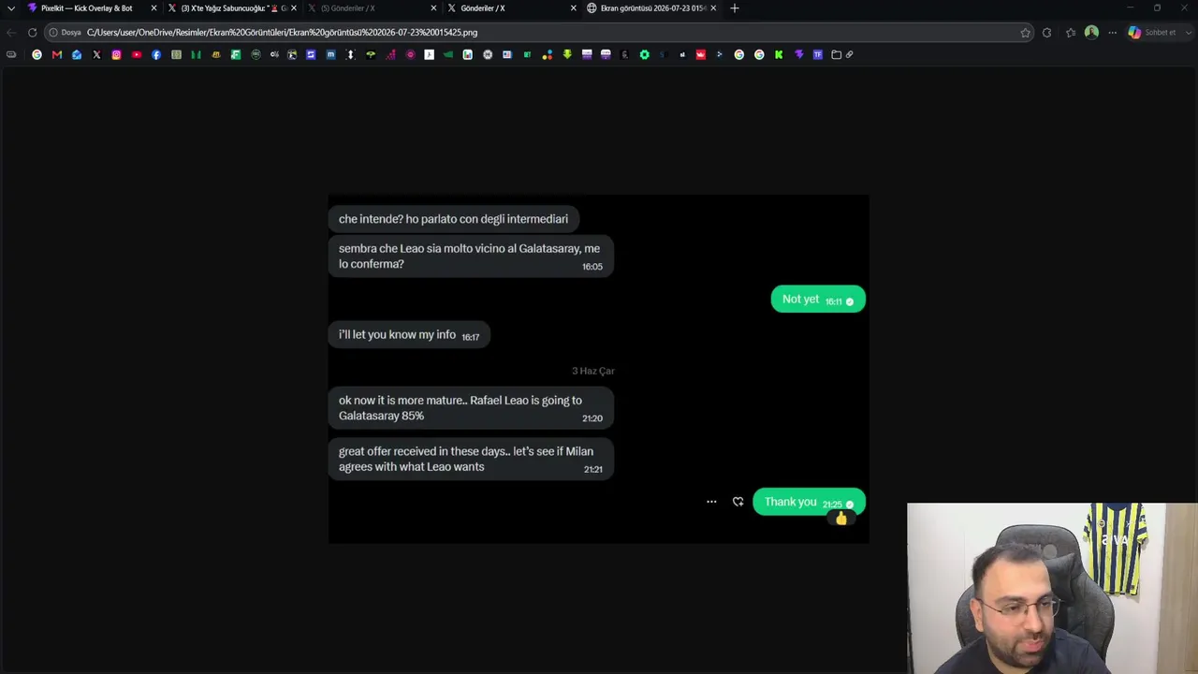
Task: Reload the current page
Action: pyautogui.click(x=32, y=32)
